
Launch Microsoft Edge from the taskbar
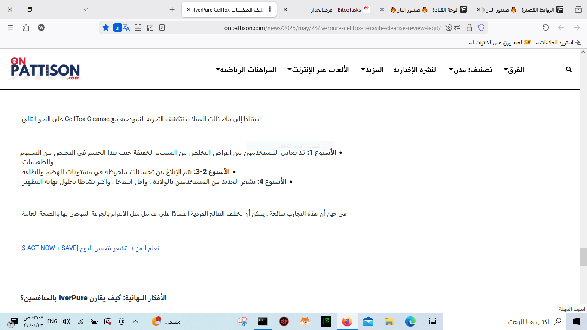tap(410, 321)
